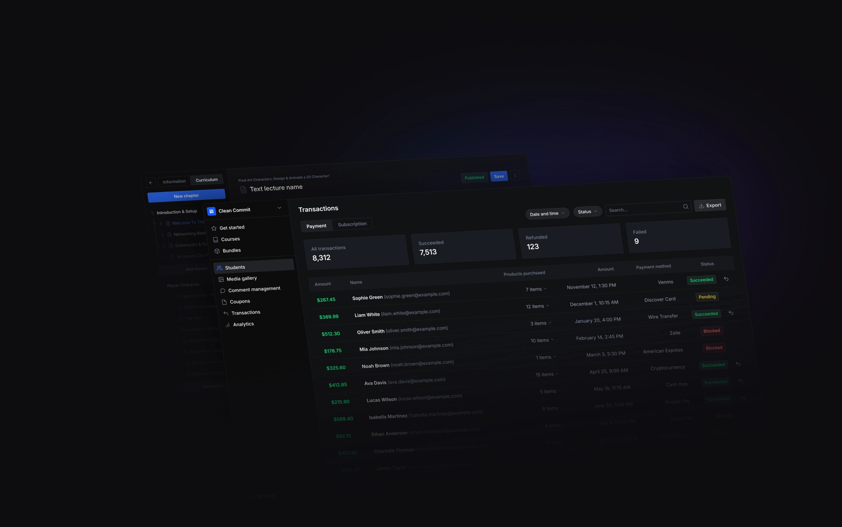Screen dimensions: 842x527
Task: Click the New chapter button
Action: pos(186,196)
